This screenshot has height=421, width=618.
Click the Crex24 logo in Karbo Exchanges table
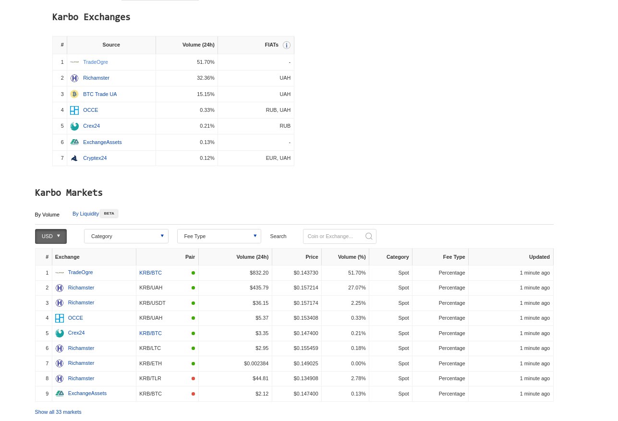[74, 126]
